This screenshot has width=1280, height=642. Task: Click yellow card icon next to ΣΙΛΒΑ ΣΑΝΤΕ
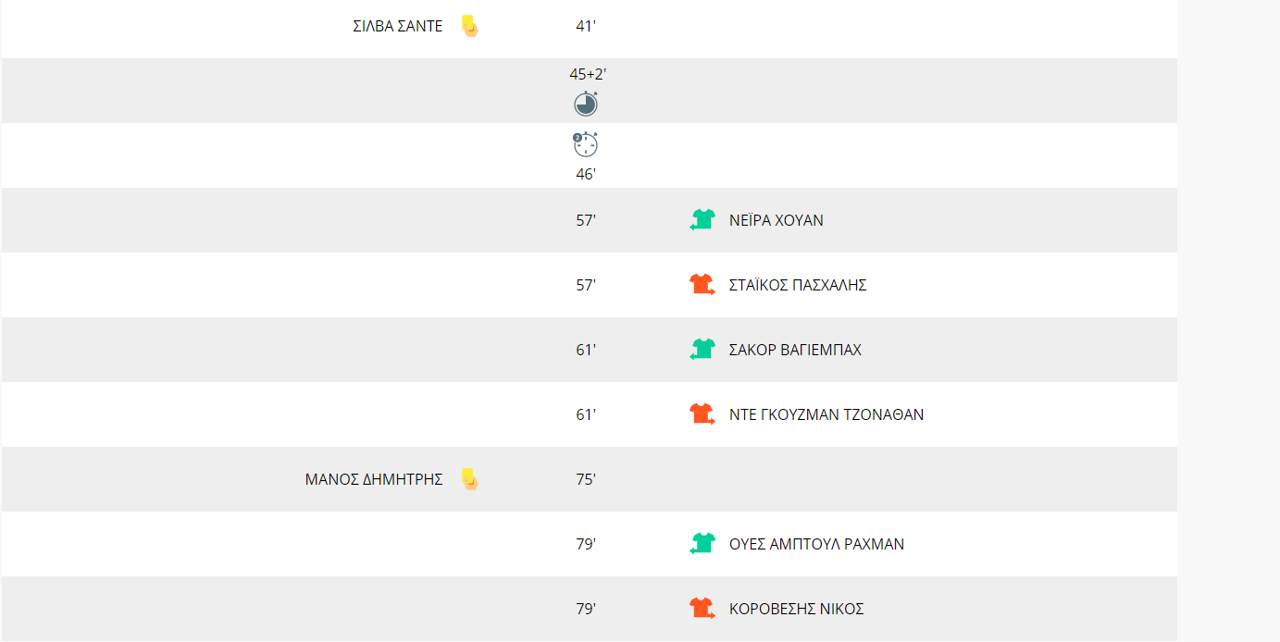(x=469, y=26)
